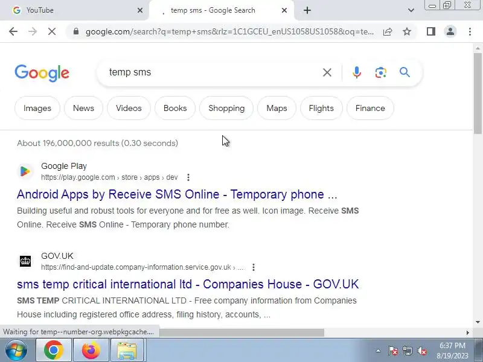Filter results by Videos
The image size is (483, 362).
coord(129,108)
